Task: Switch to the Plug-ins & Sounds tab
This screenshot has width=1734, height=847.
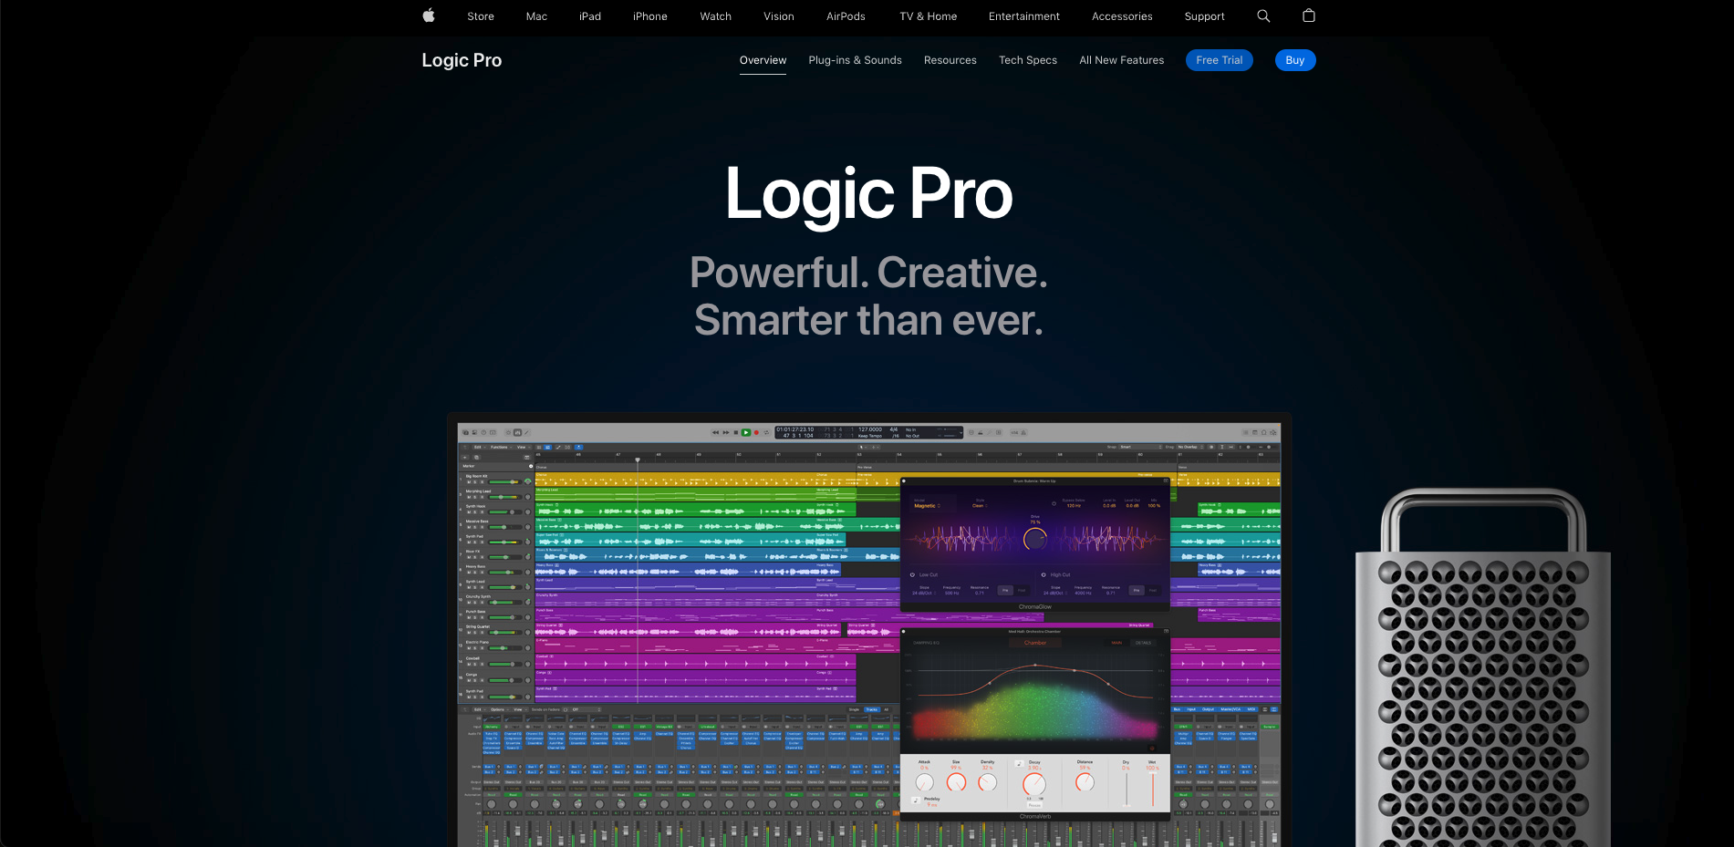Action: click(855, 60)
